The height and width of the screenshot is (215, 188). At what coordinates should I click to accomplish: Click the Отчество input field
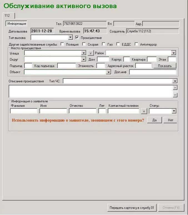tap(82, 111)
